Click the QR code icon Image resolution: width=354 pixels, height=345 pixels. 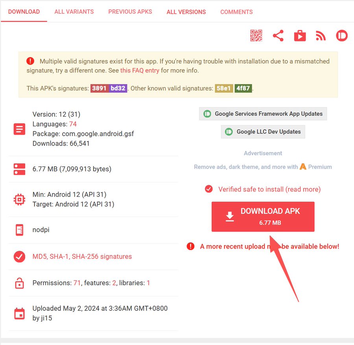(256, 36)
